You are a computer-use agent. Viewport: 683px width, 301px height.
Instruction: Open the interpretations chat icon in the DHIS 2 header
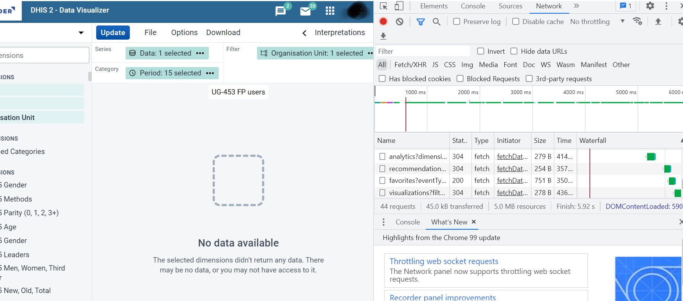[281, 11]
